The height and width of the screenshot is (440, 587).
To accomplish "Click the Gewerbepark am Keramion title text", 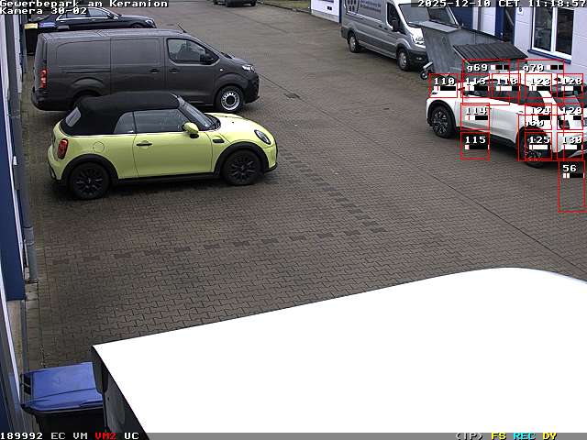I will click(83, 4).
